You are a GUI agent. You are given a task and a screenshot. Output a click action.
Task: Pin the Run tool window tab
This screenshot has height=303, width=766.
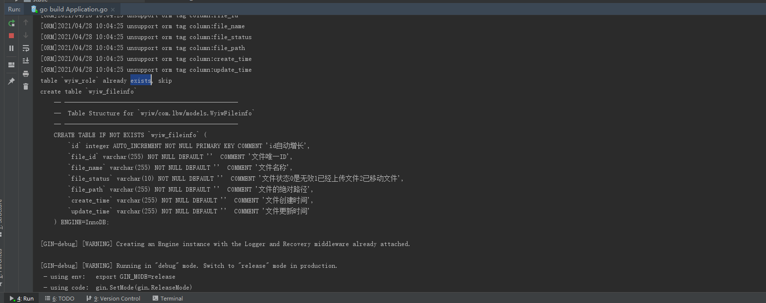coord(11,80)
